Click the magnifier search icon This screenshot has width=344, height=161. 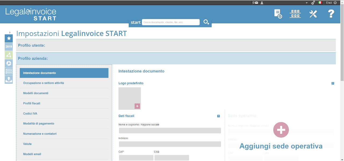206,22
